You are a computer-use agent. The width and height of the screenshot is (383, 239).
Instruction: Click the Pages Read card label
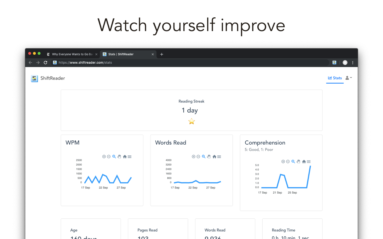click(148, 230)
